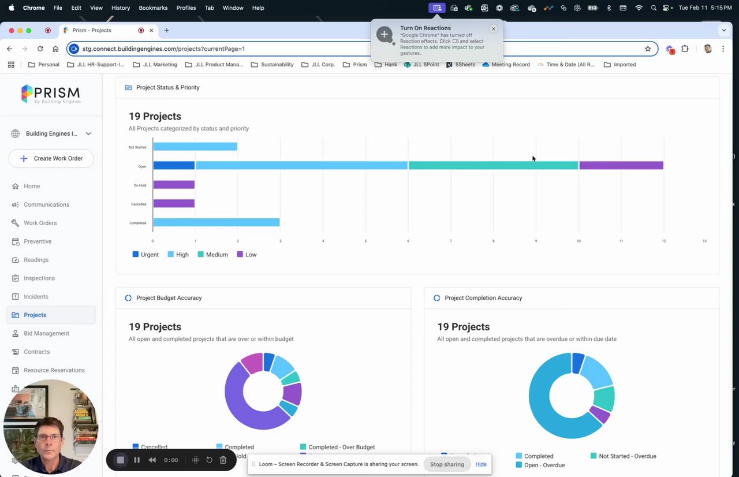This screenshot has width=739, height=477.
Task: Open the Preventive maintenance icon
Action: click(16, 241)
